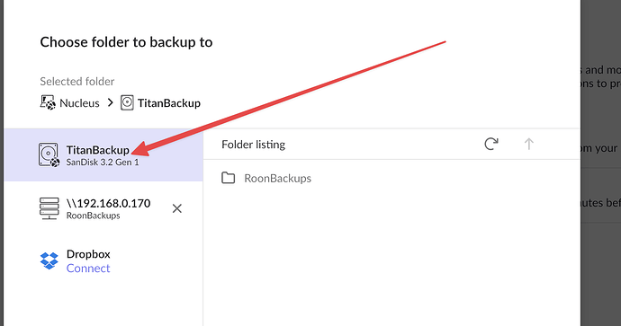The width and height of the screenshot is (621, 326).
Task: Connect a Dropbox account
Action: [x=88, y=269]
